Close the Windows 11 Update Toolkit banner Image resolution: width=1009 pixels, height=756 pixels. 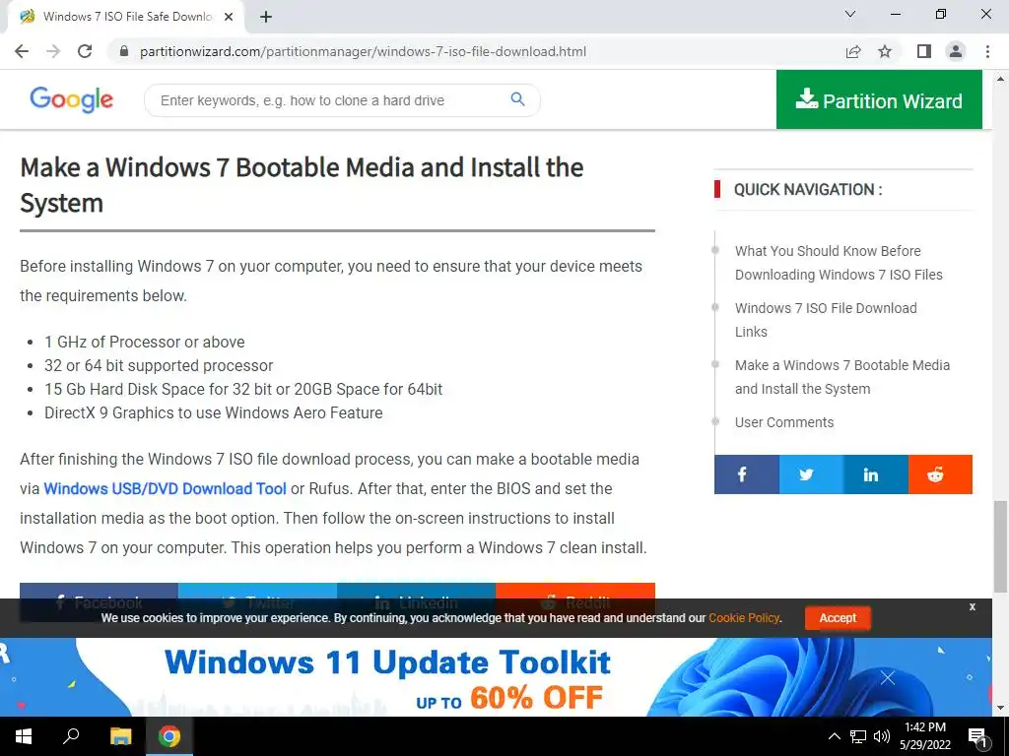(888, 677)
